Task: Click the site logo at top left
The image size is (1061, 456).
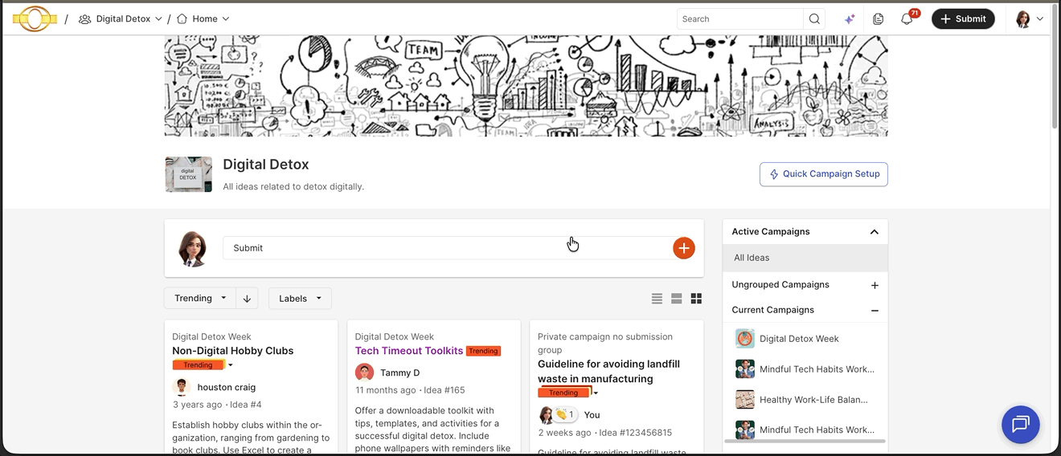Action: [35, 18]
